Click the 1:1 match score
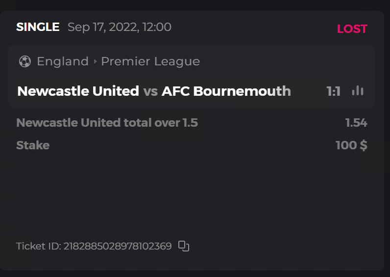The width and height of the screenshot is (390, 277). coord(334,91)
